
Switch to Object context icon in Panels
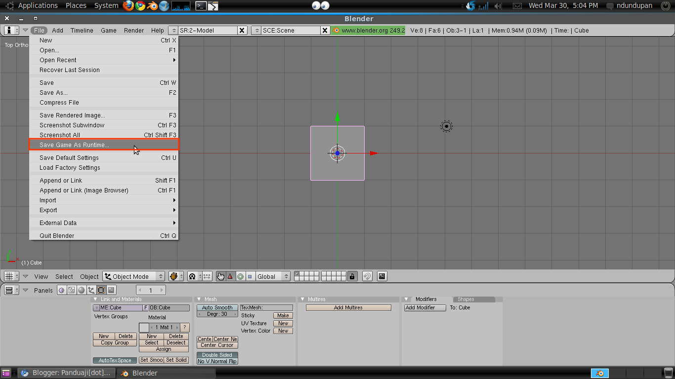pos(91,290)
